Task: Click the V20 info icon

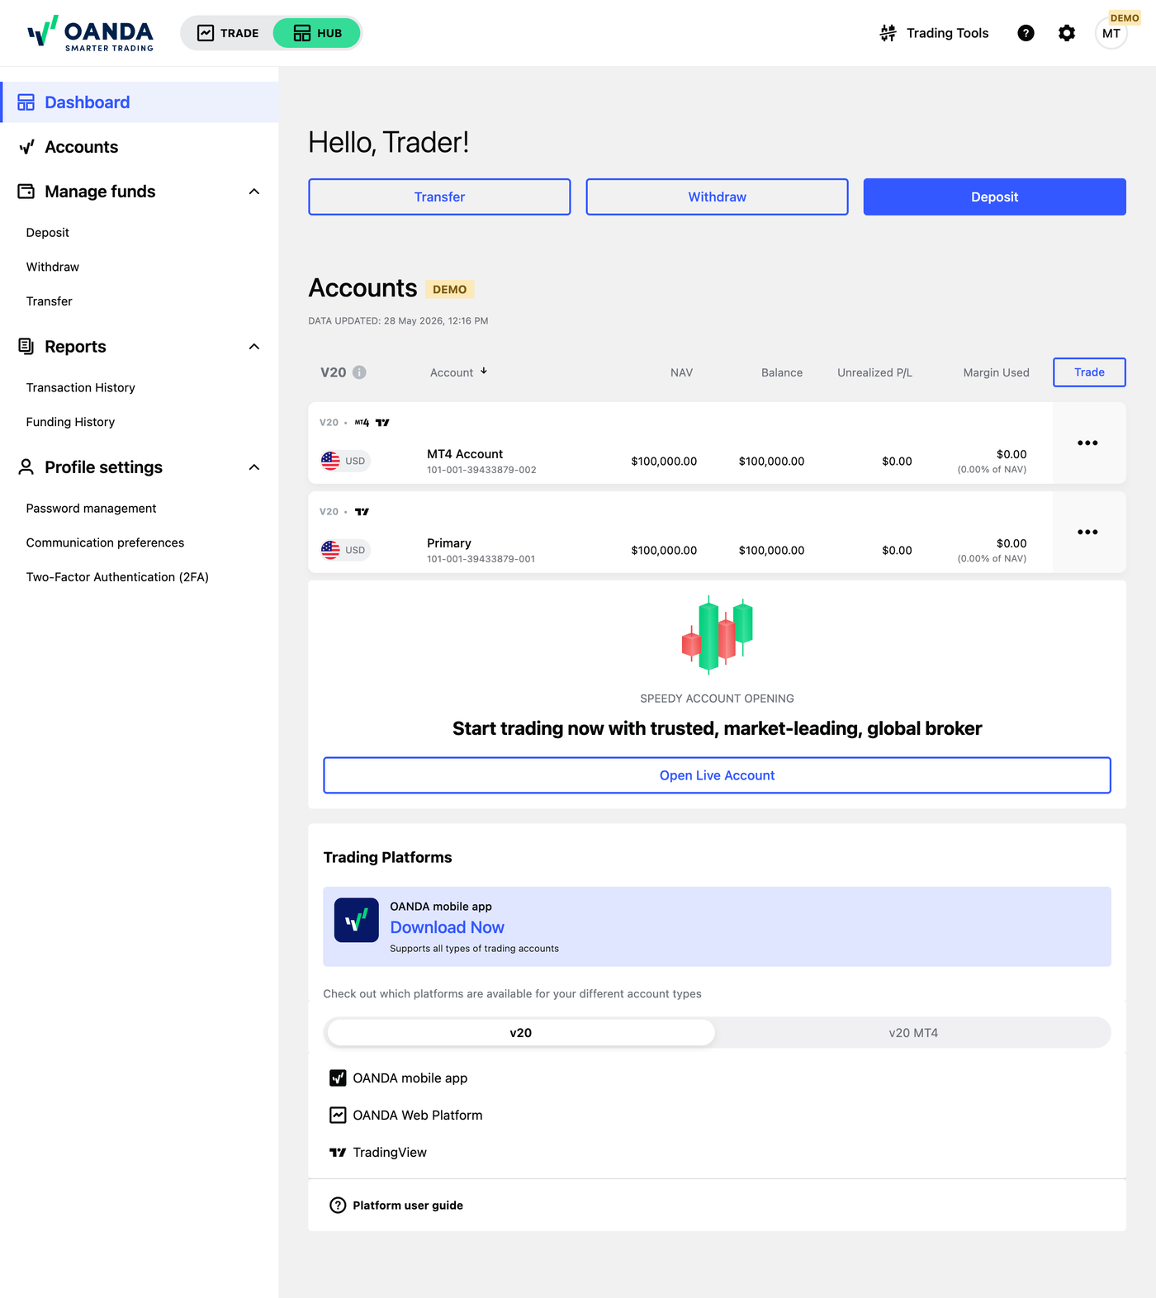Action: (x=359, y=372)
